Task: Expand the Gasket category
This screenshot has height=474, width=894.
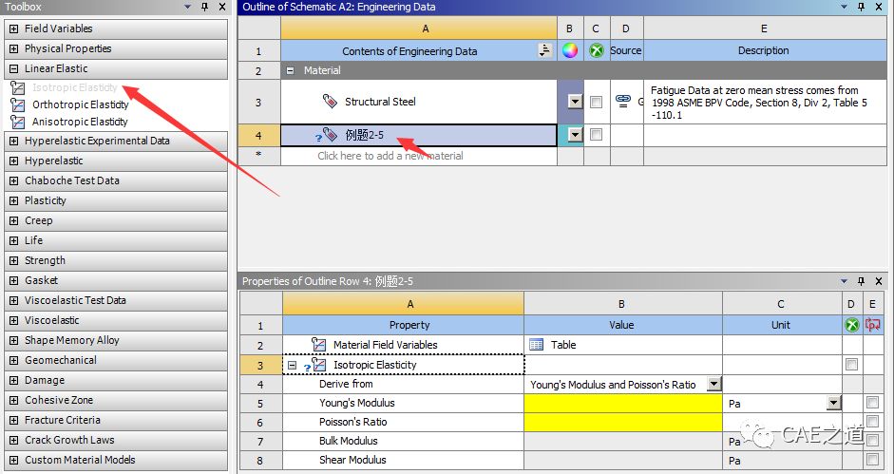Action: (x=13, y=280)
